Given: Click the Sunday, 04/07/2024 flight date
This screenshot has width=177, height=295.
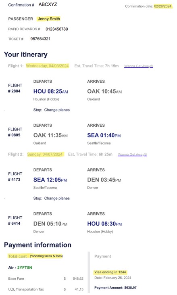Looking at the screenshot, I should coord(45,155).
